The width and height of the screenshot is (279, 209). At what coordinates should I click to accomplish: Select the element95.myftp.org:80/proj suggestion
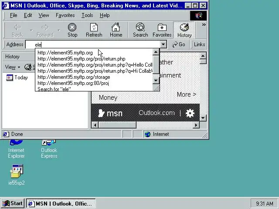coord(94,83)
